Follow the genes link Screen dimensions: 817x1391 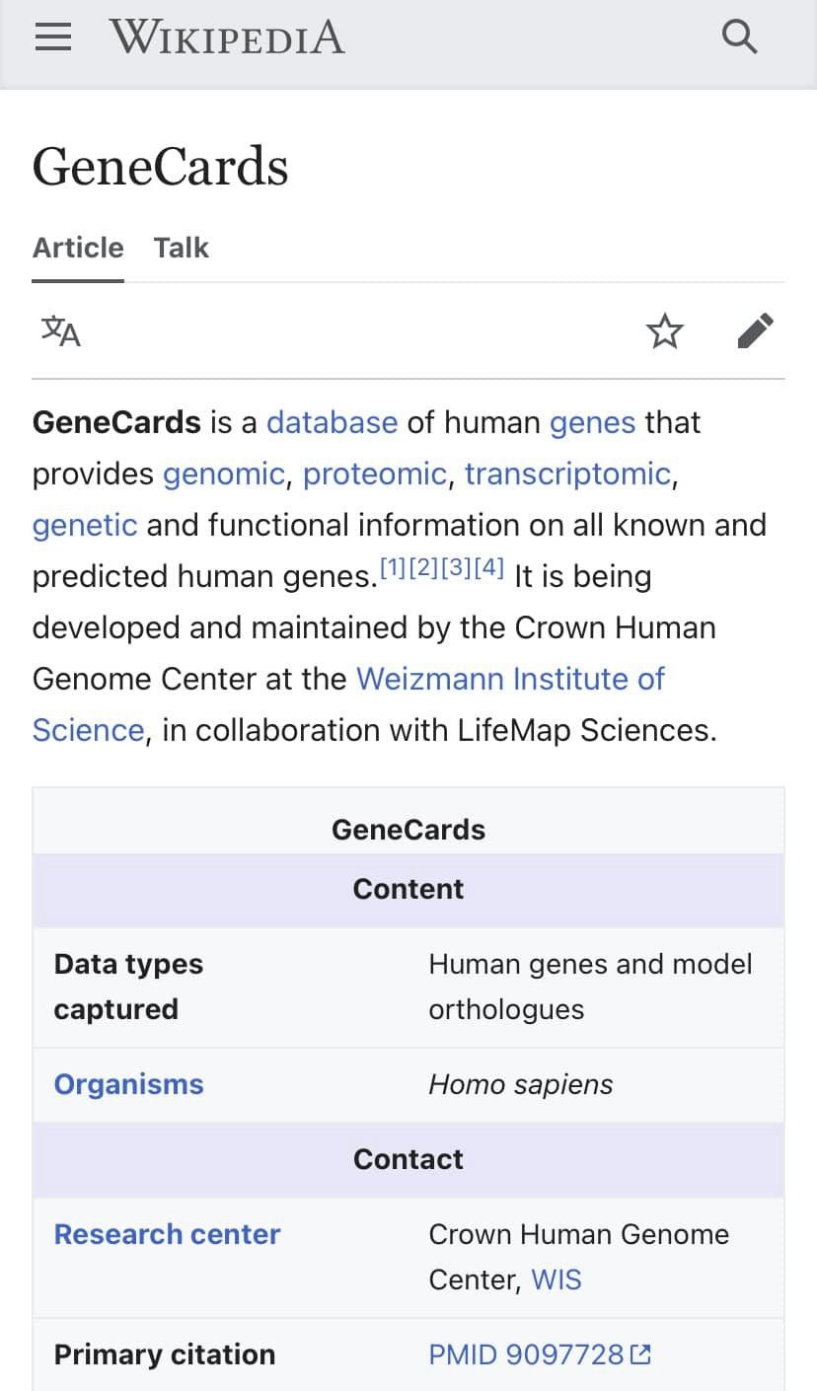592,422
